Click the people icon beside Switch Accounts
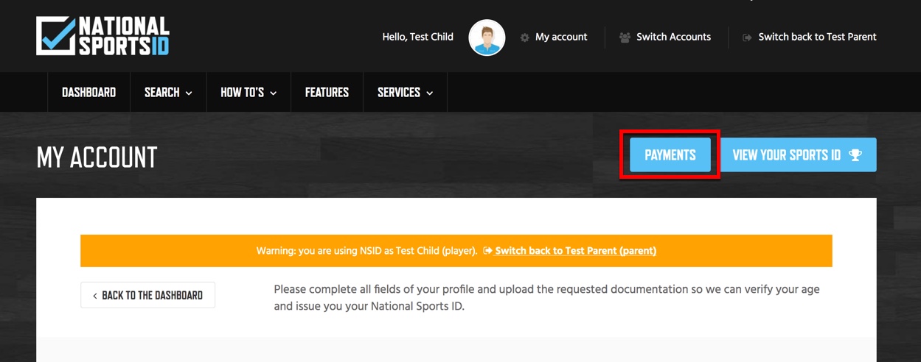 point(625,38)
